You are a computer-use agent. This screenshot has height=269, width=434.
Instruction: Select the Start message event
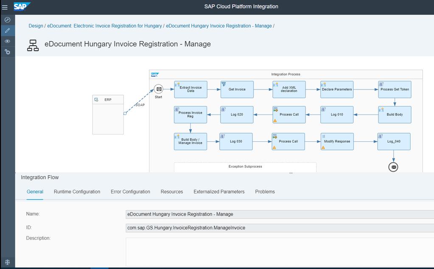[x=159, y=89]
